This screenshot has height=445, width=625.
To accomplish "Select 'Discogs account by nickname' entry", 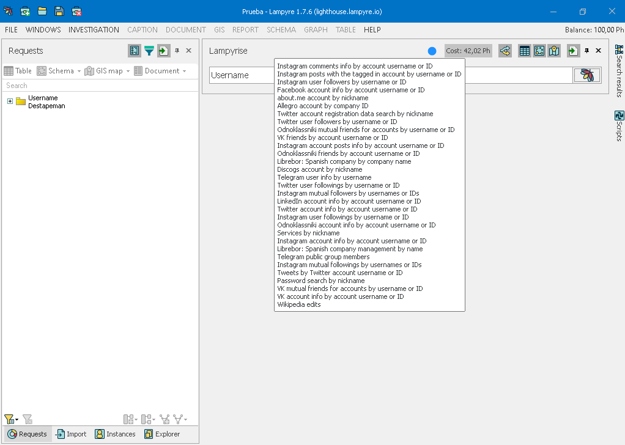I will [320, 169].
